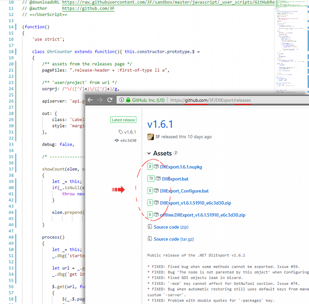
Task: Click the package icon next to offline.DllExport zip
Action: [x=156, y=215]
